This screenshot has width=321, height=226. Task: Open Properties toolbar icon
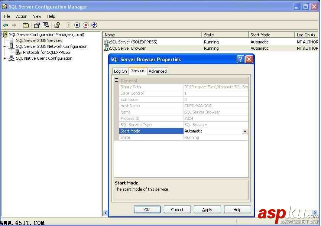[x=37, y=25]
